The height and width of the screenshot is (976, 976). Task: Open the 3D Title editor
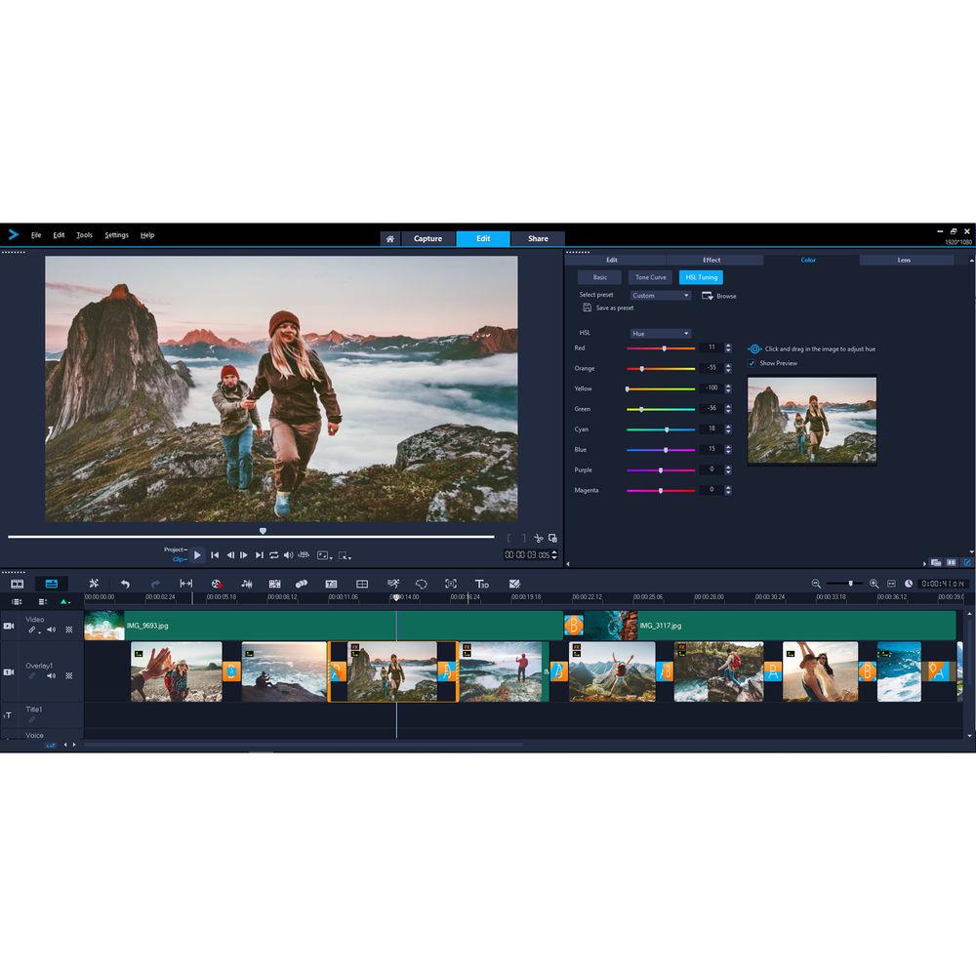coord(481,584)
